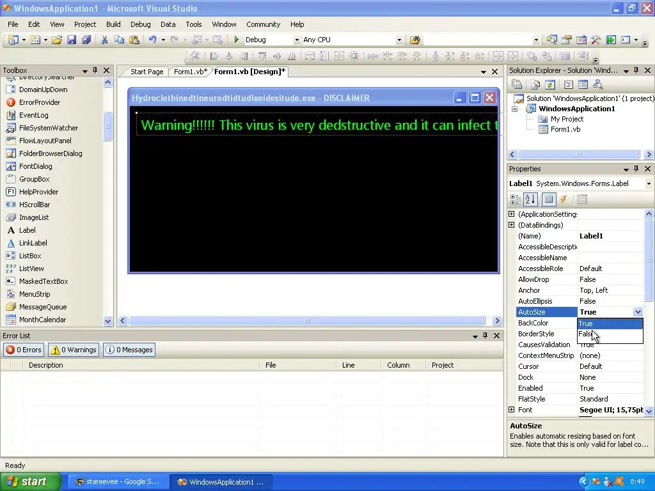This screenshot has width=655, height=491.
Task: Click the Undo toolbar icon
Action: click(152, 40)
